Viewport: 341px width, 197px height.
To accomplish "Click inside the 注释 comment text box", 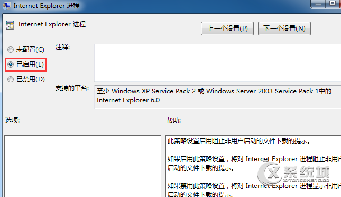I will tap(217, 62).
